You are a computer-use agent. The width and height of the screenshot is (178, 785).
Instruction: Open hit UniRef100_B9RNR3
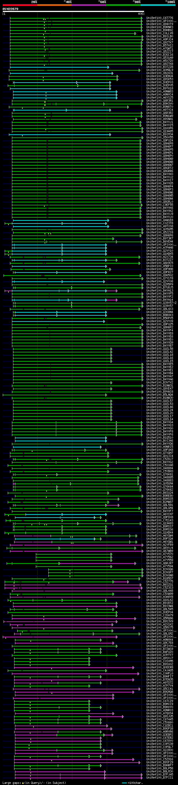pos(160,27)
